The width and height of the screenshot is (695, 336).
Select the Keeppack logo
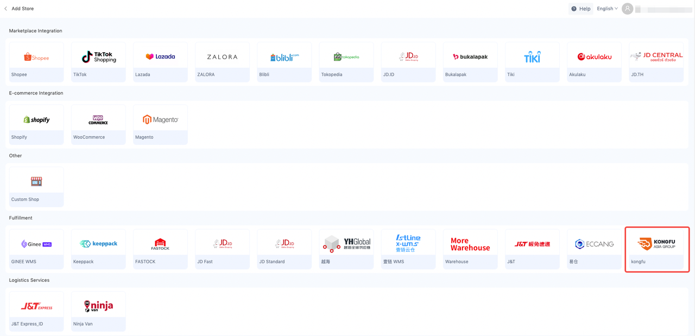click(98, 244)
